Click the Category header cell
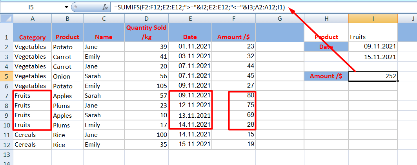417x165 pixels. click(32, 37)
